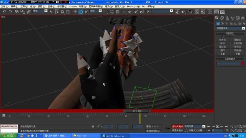
Task: Click the Undo arrow in toolbar
Action: coord(5,11)
